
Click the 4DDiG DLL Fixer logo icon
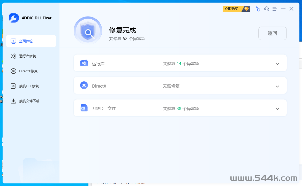[14, 18]
